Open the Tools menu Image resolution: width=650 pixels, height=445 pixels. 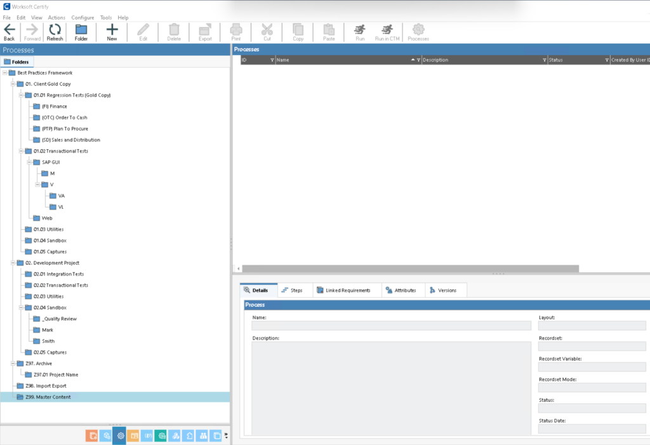pyautogui.click(x=106, y=17)
